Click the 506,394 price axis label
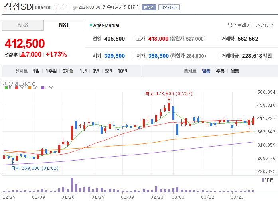This screenshot has width=278, height=202. click(x=266, y=92)
